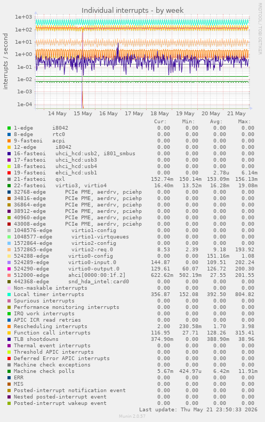
Task: Click the Last update timestamp text
Action: point(198,410)
